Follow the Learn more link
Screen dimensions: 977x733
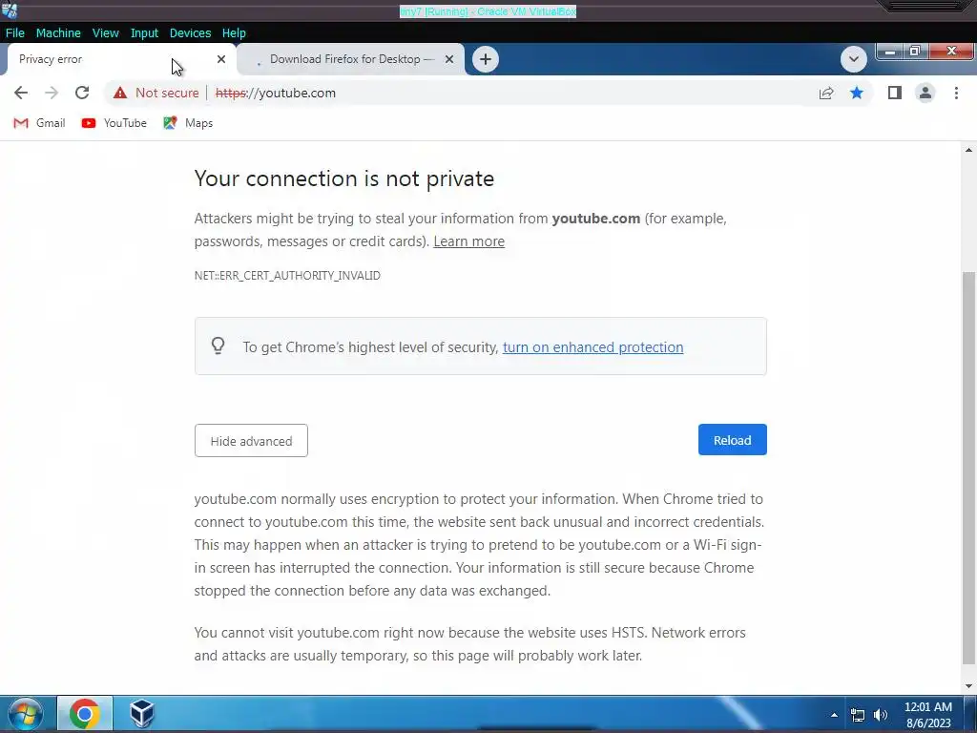(x=468, y=241)
